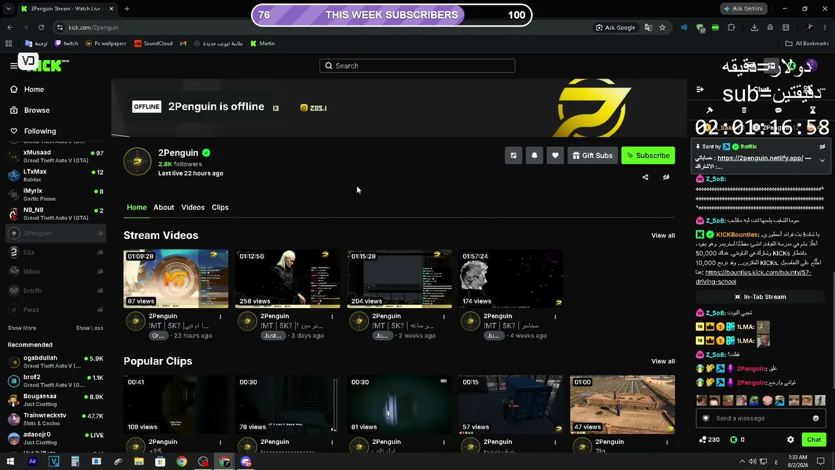The image size is (835, 470).
Task: Open Following in the sidebar
Action: click(x=33, y=131)
